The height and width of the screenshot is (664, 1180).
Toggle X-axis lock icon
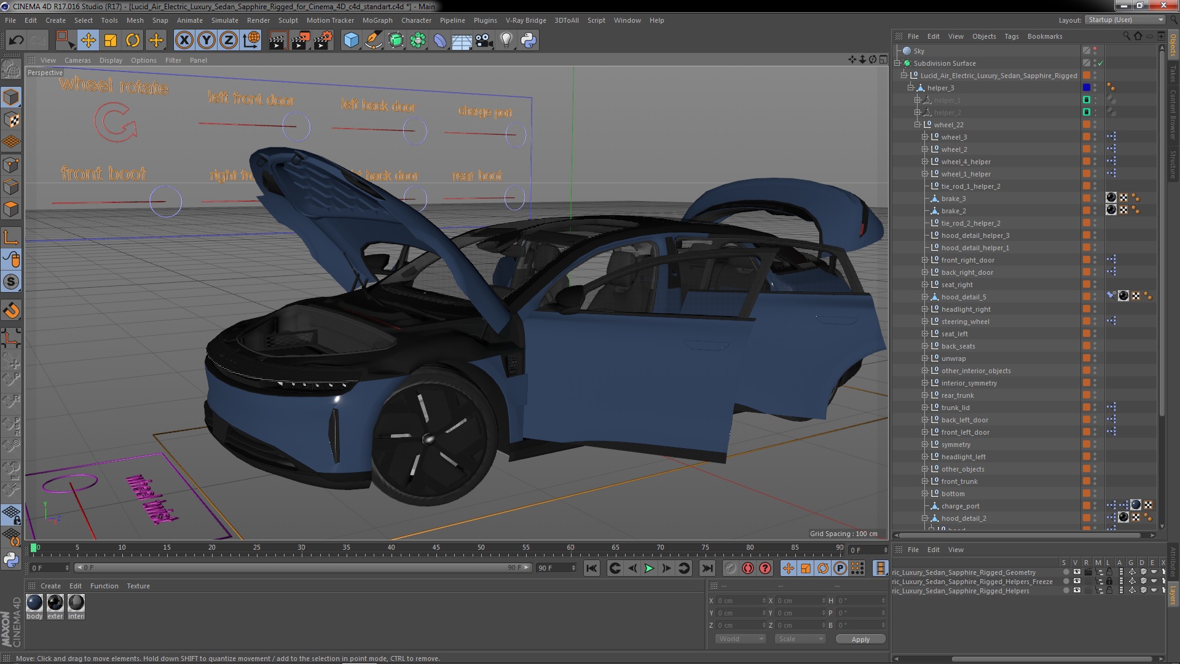coord(184,41)
